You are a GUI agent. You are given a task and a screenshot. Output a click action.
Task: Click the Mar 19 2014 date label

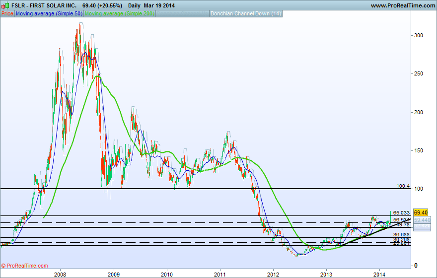(x=159, y=5)
